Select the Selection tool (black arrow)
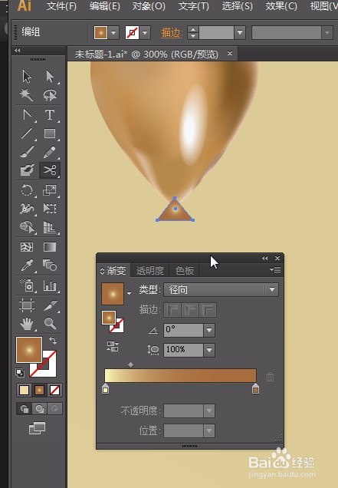338x488 pixels. (27, 77)
